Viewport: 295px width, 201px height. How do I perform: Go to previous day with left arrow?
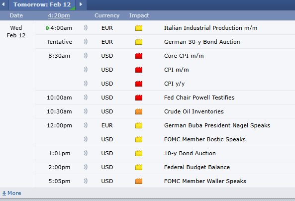(3, 4)
